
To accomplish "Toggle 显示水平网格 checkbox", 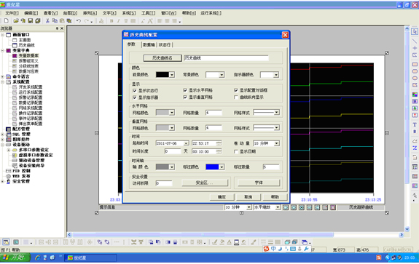I will (185, 90).
